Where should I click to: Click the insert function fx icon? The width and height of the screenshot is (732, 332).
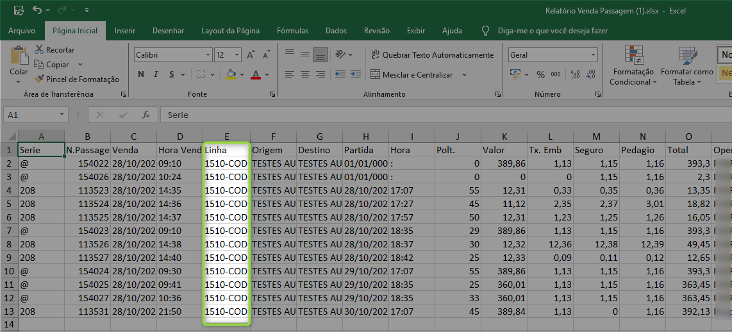pos(146,115)
